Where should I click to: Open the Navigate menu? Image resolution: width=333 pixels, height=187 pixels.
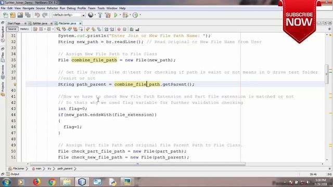[x=28, y=8]
